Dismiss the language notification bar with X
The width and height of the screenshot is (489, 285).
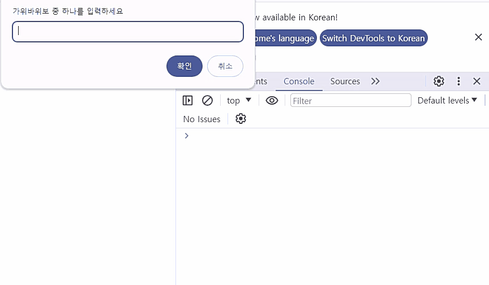pos(478,37)
